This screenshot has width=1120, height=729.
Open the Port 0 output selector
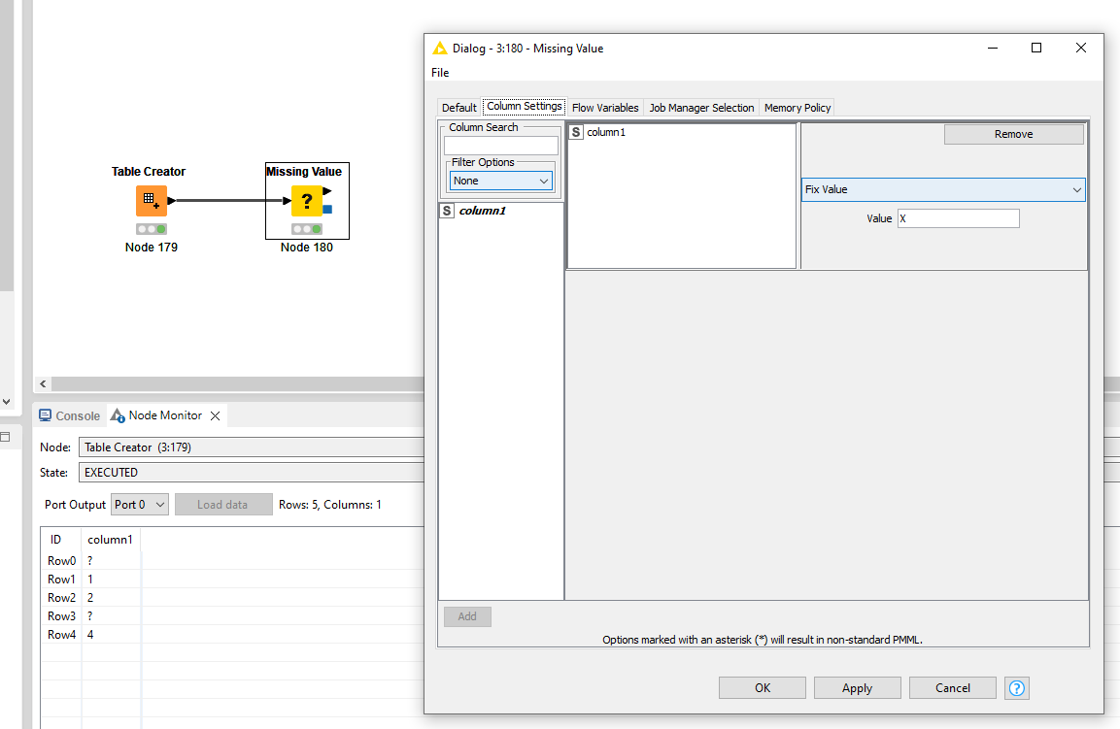pyautogui.click(x=139, y=504)
